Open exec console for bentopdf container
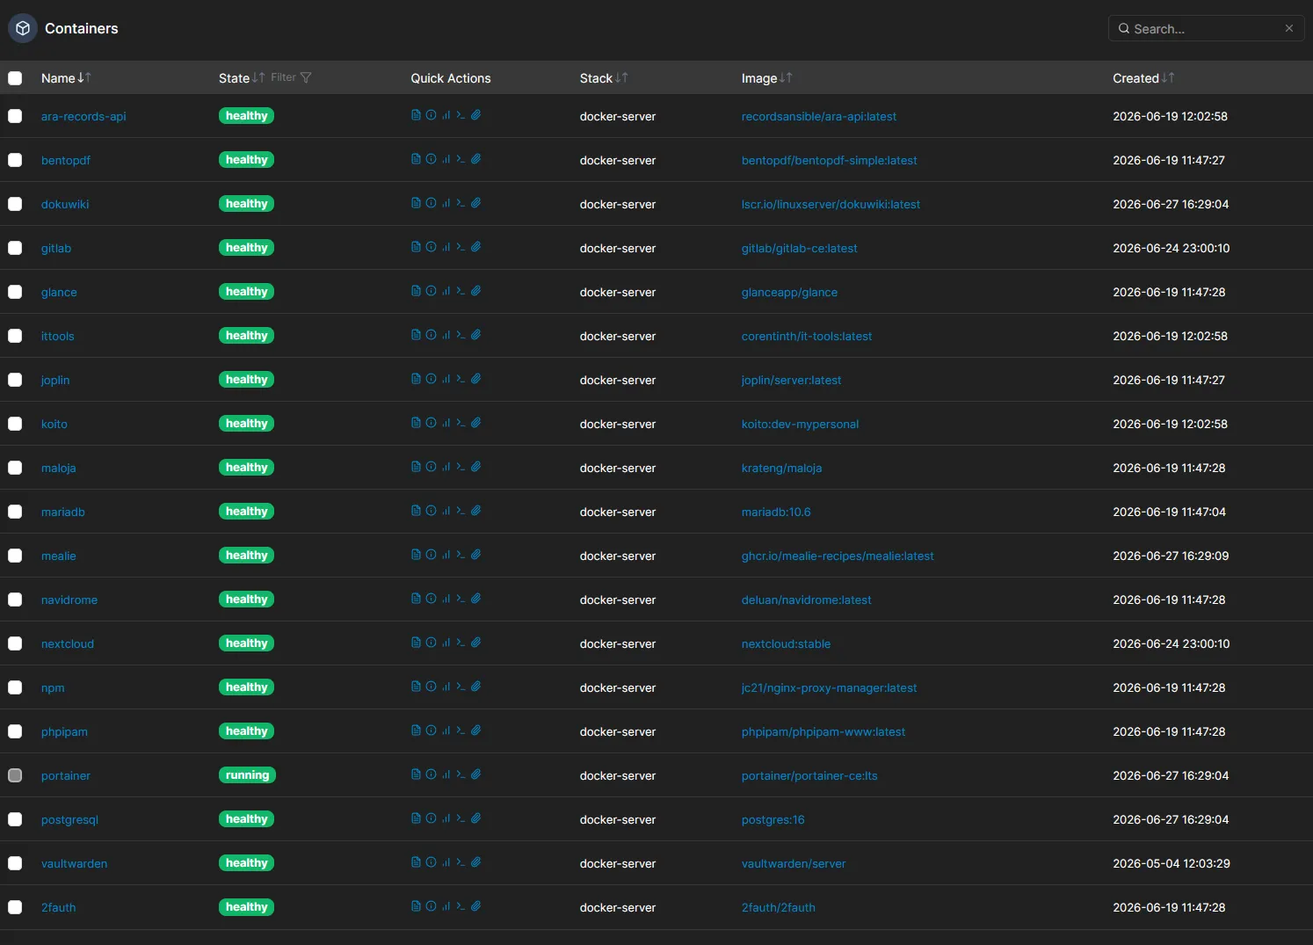The height and width of the screenshot is (945, 1313). click(x=461, y=159)
